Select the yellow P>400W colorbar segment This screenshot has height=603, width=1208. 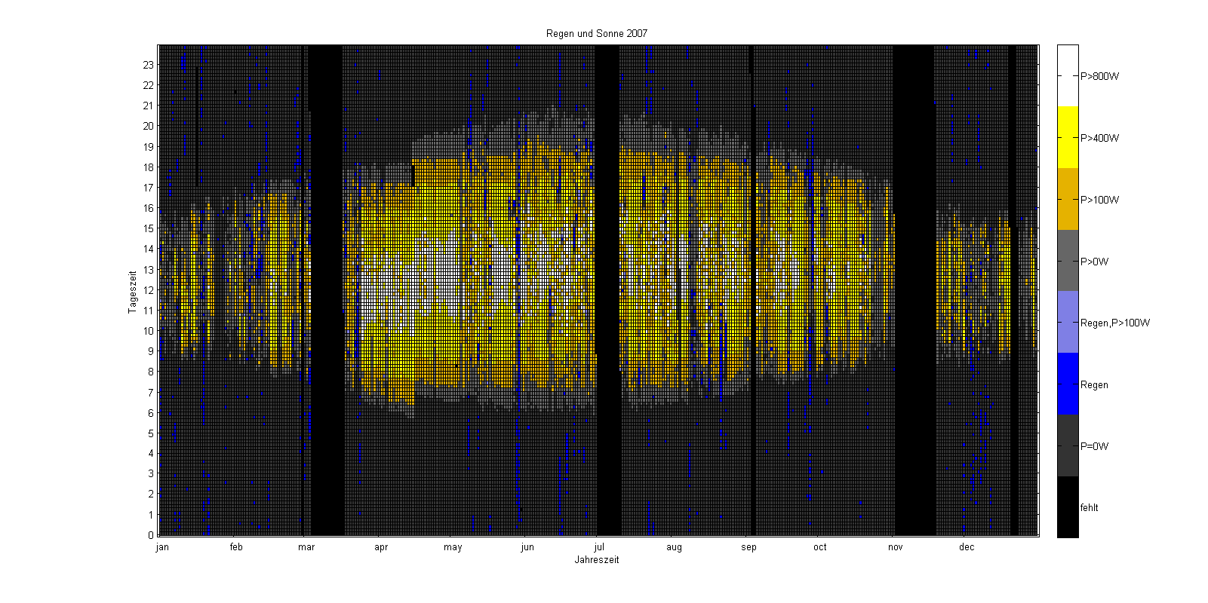[1068, 137]
